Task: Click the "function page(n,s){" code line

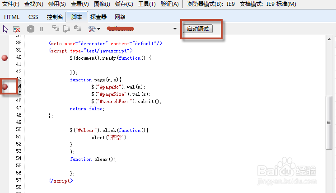Action: pos(96,80)
